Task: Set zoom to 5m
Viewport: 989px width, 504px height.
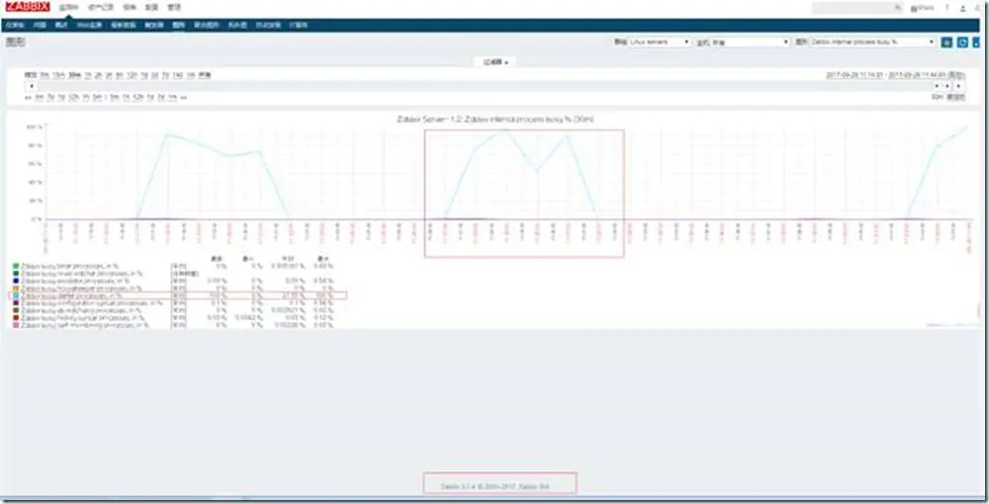Action: tap(45, 75)
